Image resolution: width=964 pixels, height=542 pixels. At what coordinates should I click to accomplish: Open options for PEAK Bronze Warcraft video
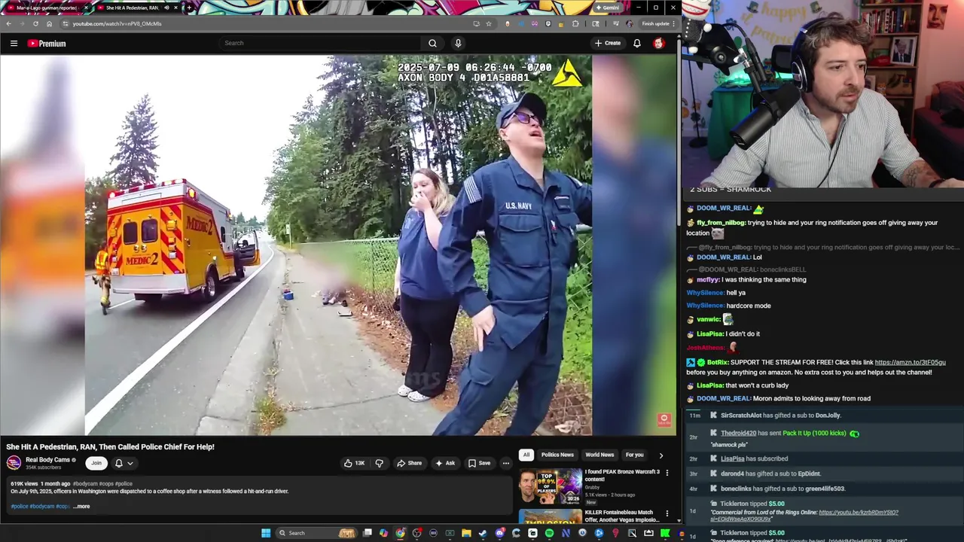667,473
